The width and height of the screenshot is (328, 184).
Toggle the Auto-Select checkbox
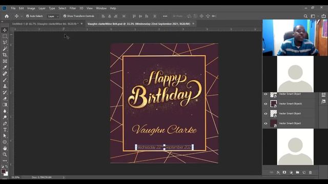pyautogui.click(x=27, y=16)
